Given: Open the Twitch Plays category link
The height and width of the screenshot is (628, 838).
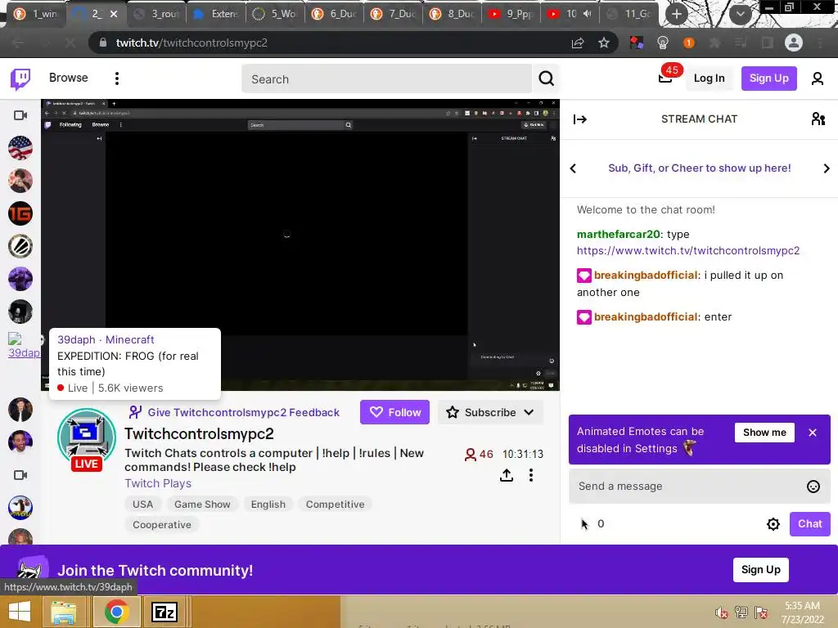Looking at the screenshot, I should click(x=158, y=483).
